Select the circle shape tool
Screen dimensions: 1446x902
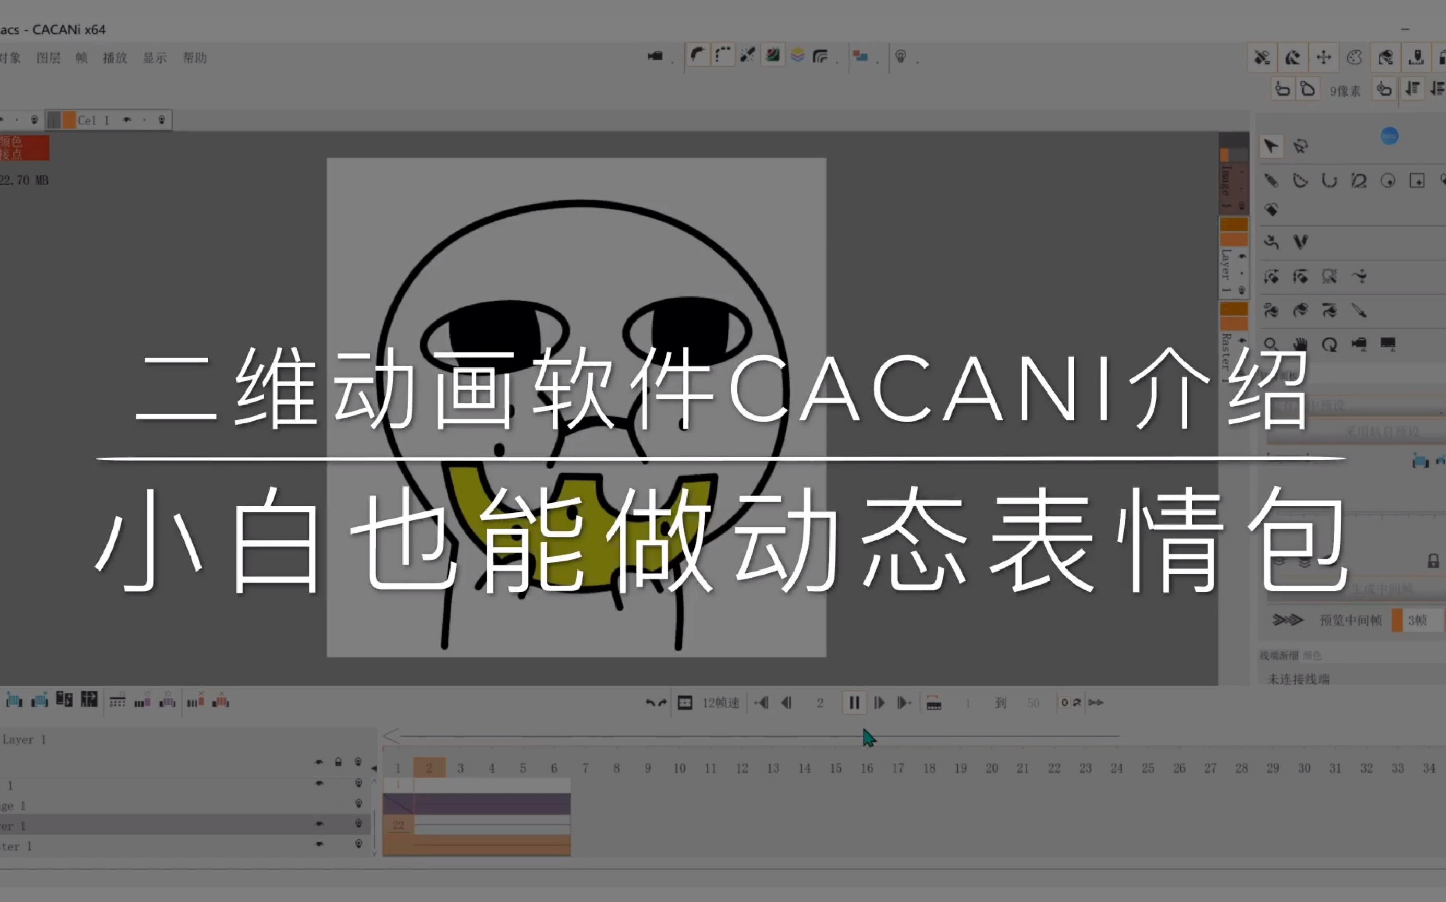coord(1388,181)
